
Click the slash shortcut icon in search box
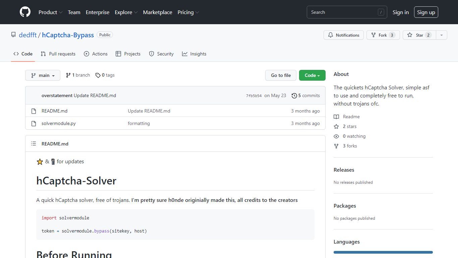point(381,12)
